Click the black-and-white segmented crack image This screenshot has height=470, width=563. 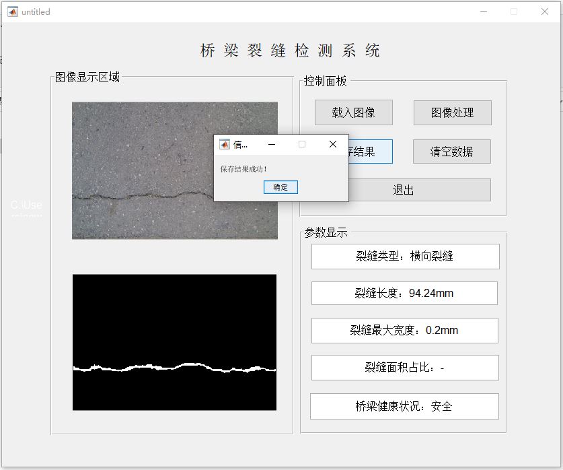click(174, 342)
